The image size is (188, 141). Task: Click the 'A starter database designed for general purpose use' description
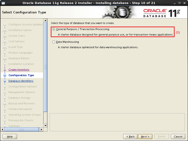[115, 35]
